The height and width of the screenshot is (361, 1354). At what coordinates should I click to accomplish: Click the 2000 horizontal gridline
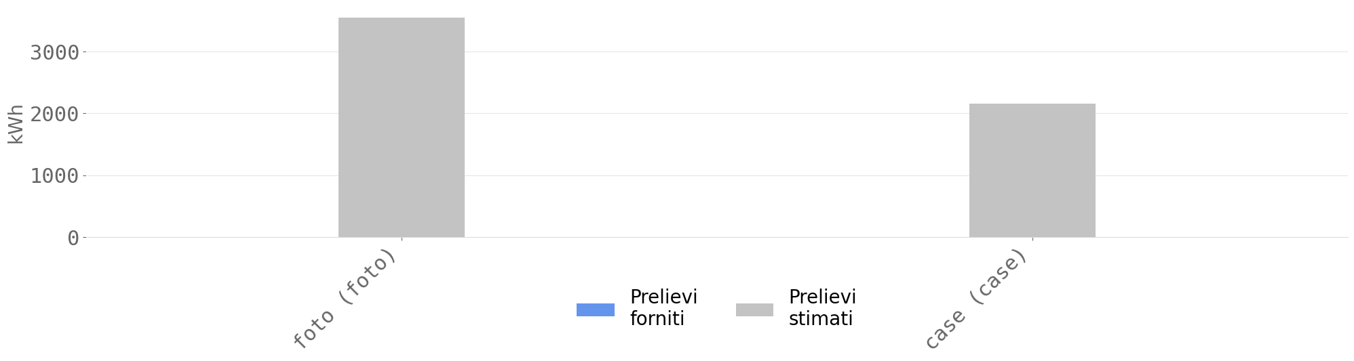coord(716,113)
